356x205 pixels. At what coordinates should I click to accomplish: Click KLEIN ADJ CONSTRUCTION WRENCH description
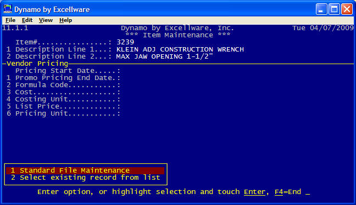coord(180,49)
